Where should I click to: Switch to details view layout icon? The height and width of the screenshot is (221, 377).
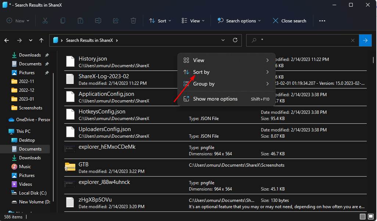tap(363, 217)
